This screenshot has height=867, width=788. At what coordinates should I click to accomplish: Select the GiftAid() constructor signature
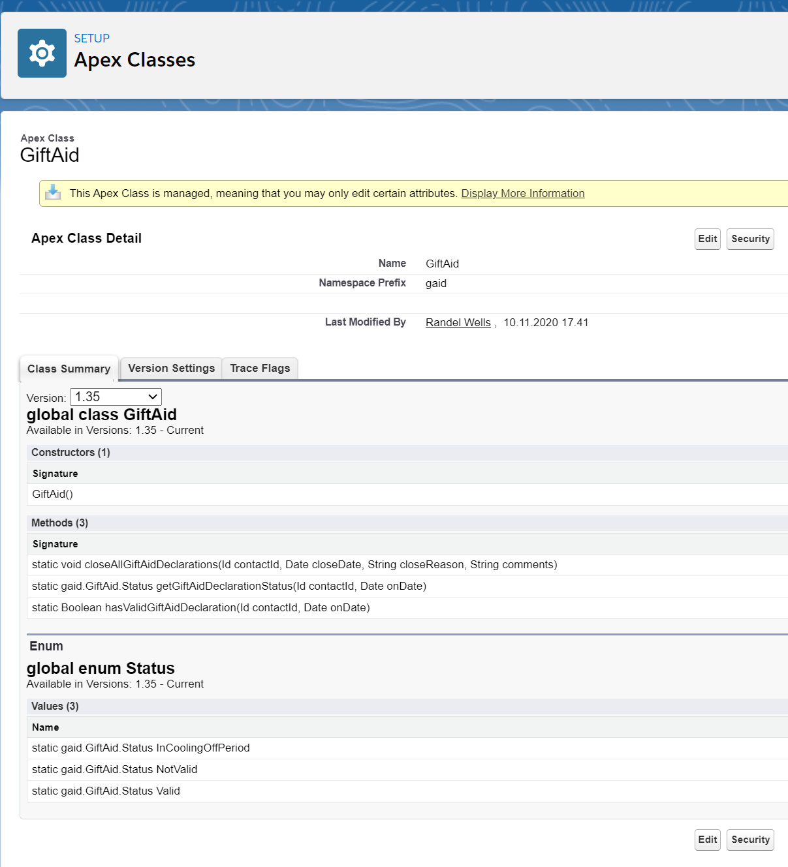52,494
